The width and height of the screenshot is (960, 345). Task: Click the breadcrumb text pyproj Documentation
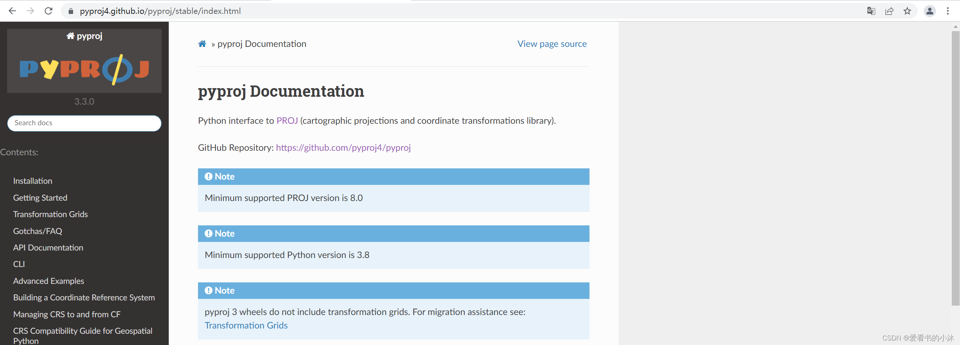[262, 44]
